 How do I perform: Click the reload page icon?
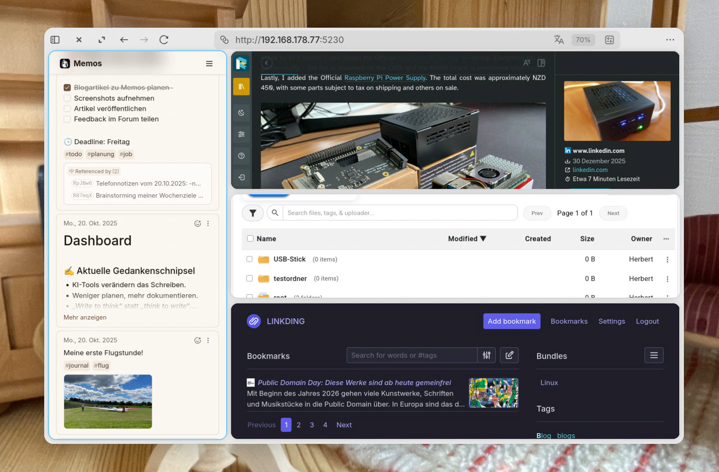(x=164, y=40)
